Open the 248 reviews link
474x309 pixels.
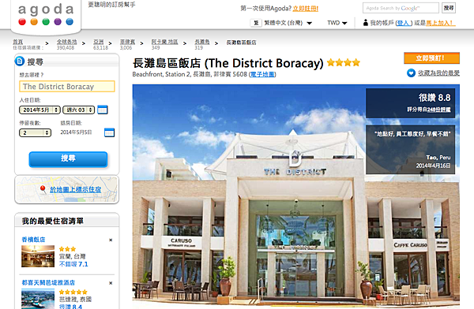[x=439, y=110]
